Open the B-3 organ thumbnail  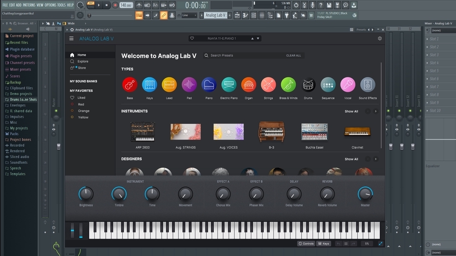[x=271, y=132]
